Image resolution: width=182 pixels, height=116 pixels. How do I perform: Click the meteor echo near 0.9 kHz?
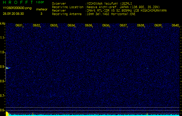(x=8, y=68)
